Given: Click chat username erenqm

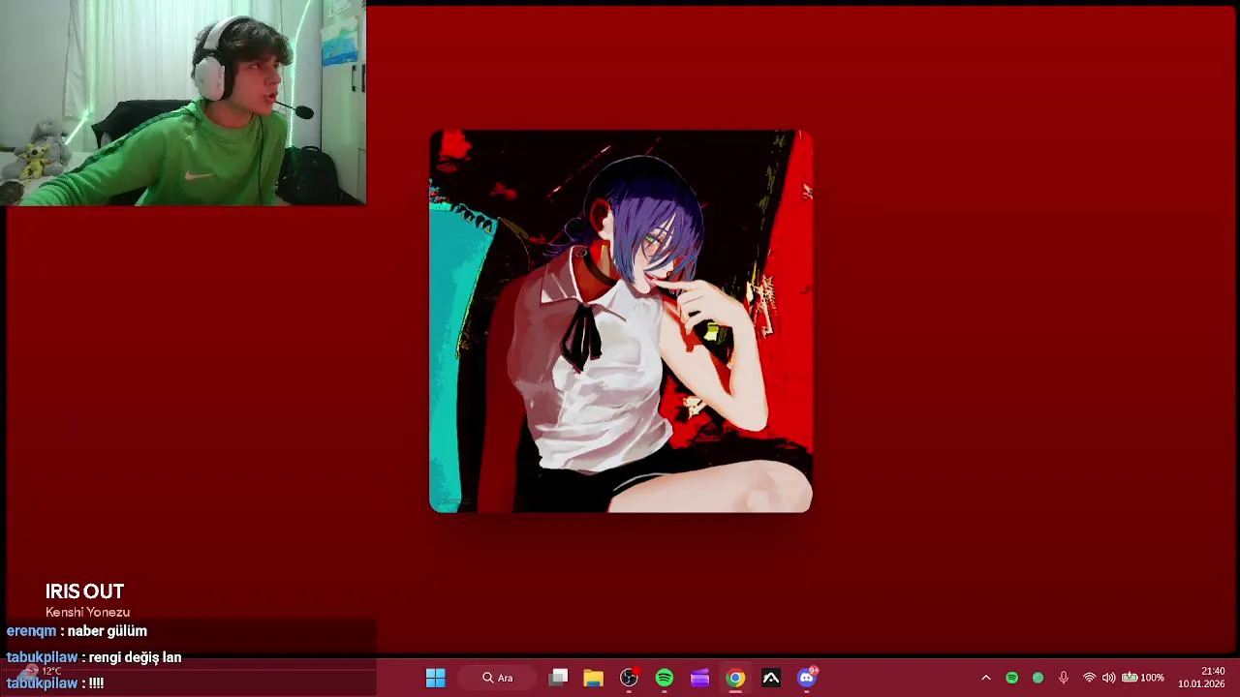Looking at the screenshot, I should point(31,631).
